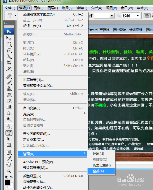This screenshot has width=153, height=190.
Task: Select the Rectangular Marquee tool
Action: coord(9,44)
